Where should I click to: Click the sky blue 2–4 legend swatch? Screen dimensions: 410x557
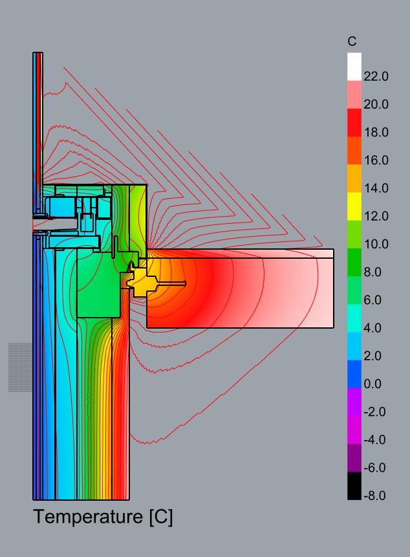[354, 346]
